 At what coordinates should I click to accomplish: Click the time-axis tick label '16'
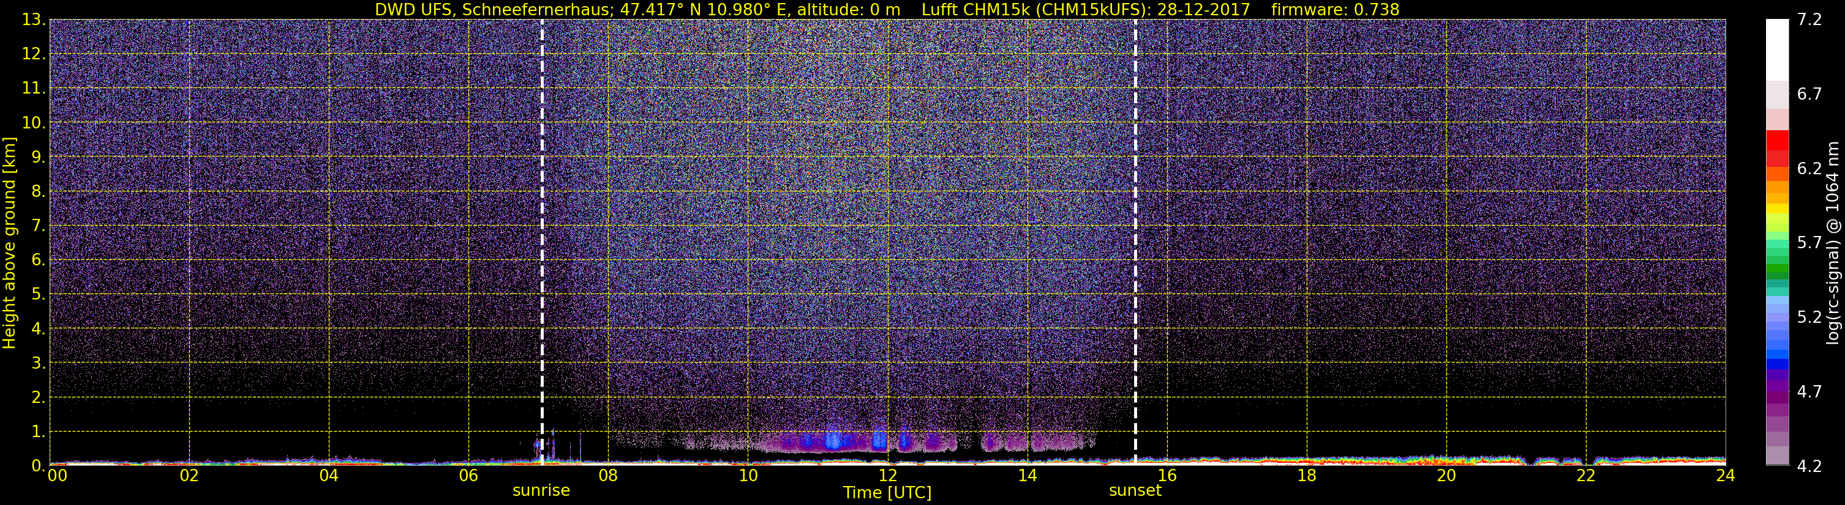click(x=1167, y=476)
